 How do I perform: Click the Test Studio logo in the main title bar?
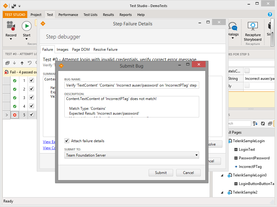pyautogui.click(x=6, y=6)
